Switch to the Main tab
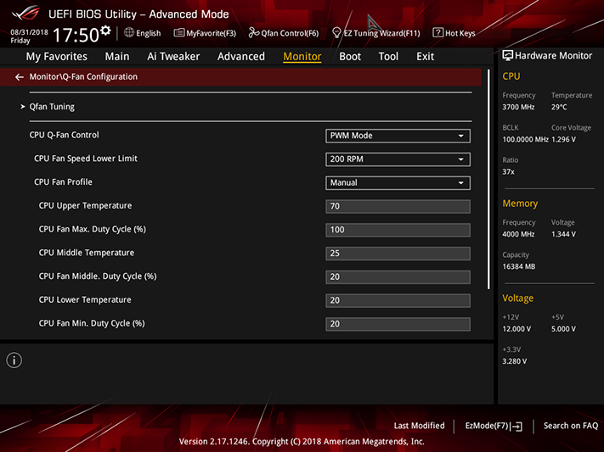This screenshot has height=452, width=604. point(117,57)
